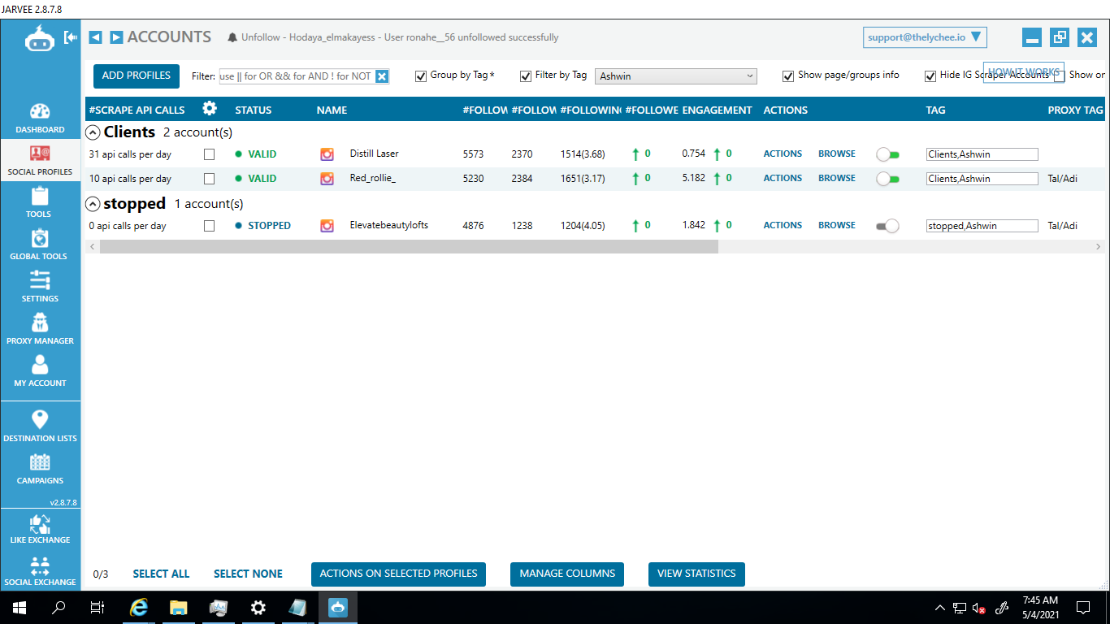
Task: Open the Tools section
Action: pos(40,203)
